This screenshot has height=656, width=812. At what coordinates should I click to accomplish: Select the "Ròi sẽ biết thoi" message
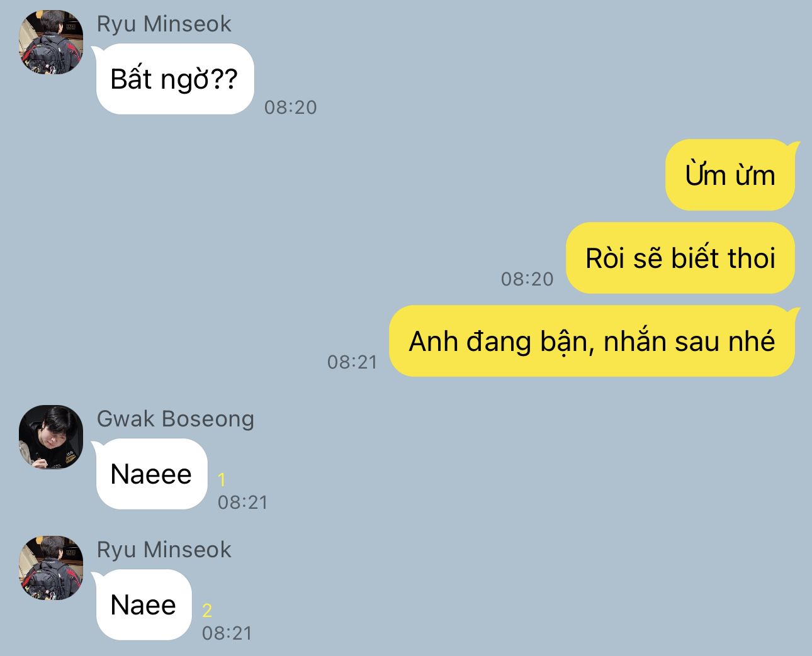point(680,258)
